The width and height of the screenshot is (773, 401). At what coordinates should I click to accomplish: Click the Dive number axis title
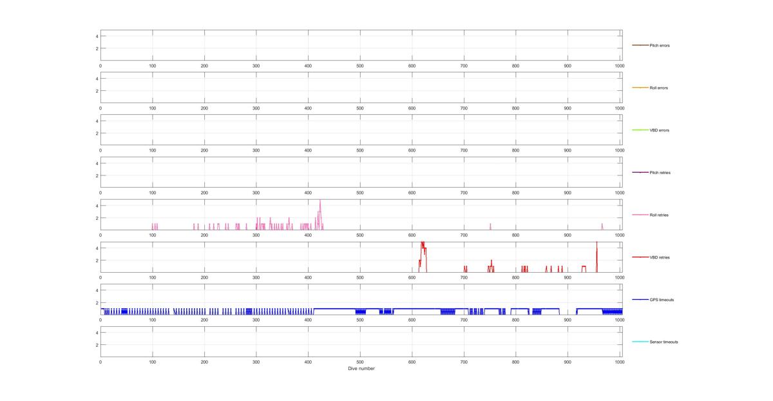point(361,369)
